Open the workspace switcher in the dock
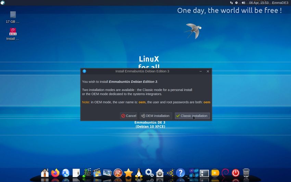The height and width of the screenshot is (182, 291). (194, 173)
